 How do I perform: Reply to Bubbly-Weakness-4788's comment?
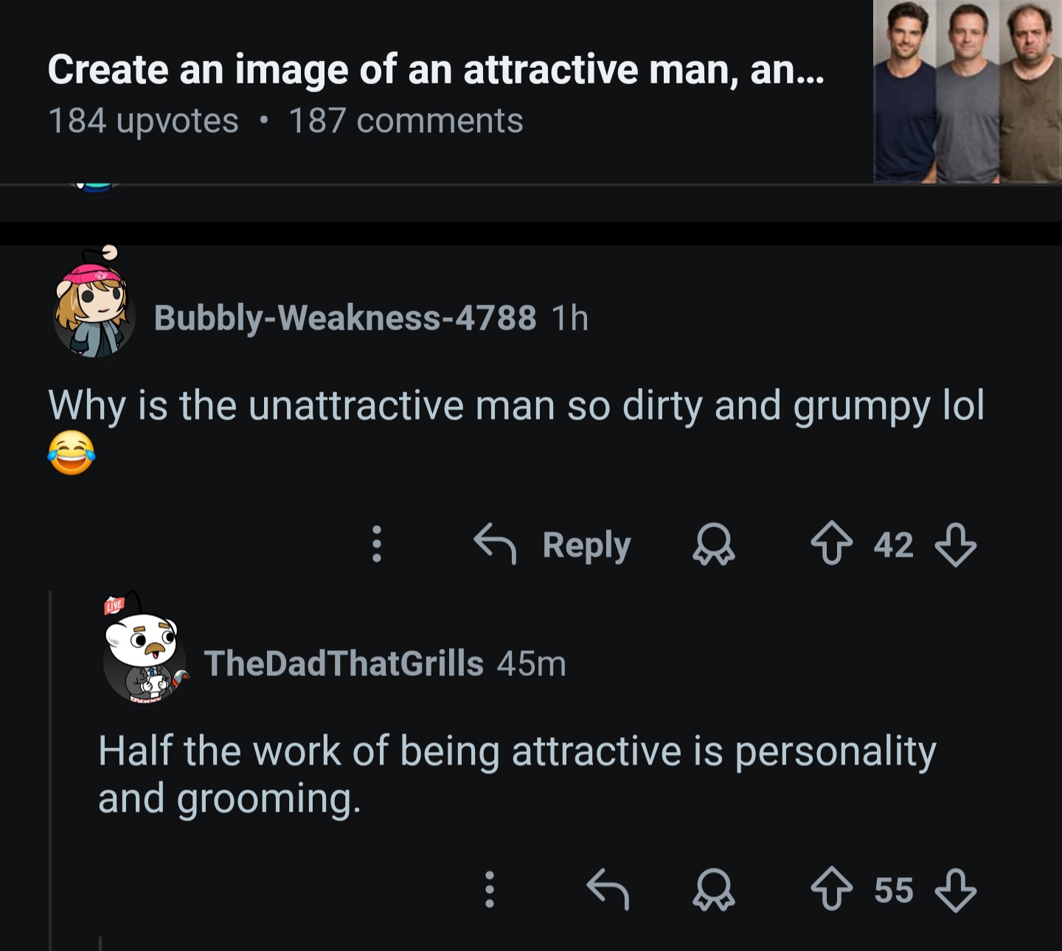553,545
